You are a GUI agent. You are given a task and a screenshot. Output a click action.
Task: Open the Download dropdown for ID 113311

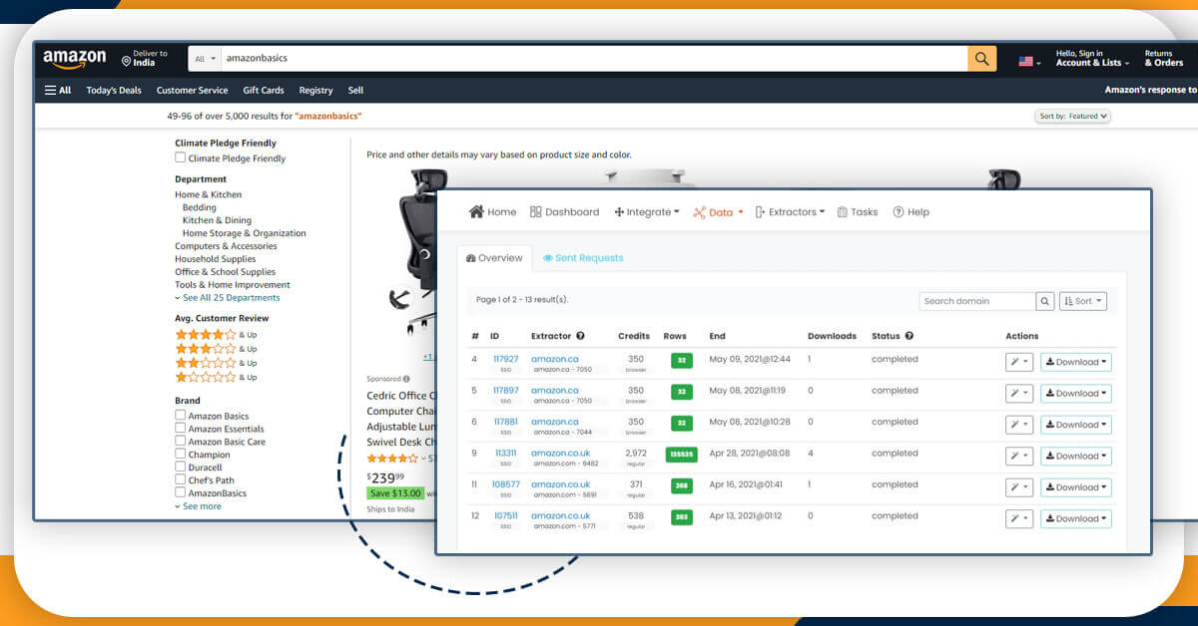pyautogui.click(x=1076, y=456)
